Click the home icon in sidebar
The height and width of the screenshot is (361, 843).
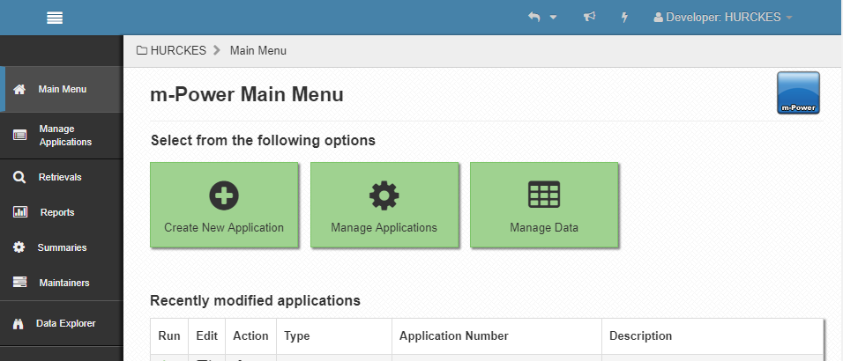pos(19,89)
